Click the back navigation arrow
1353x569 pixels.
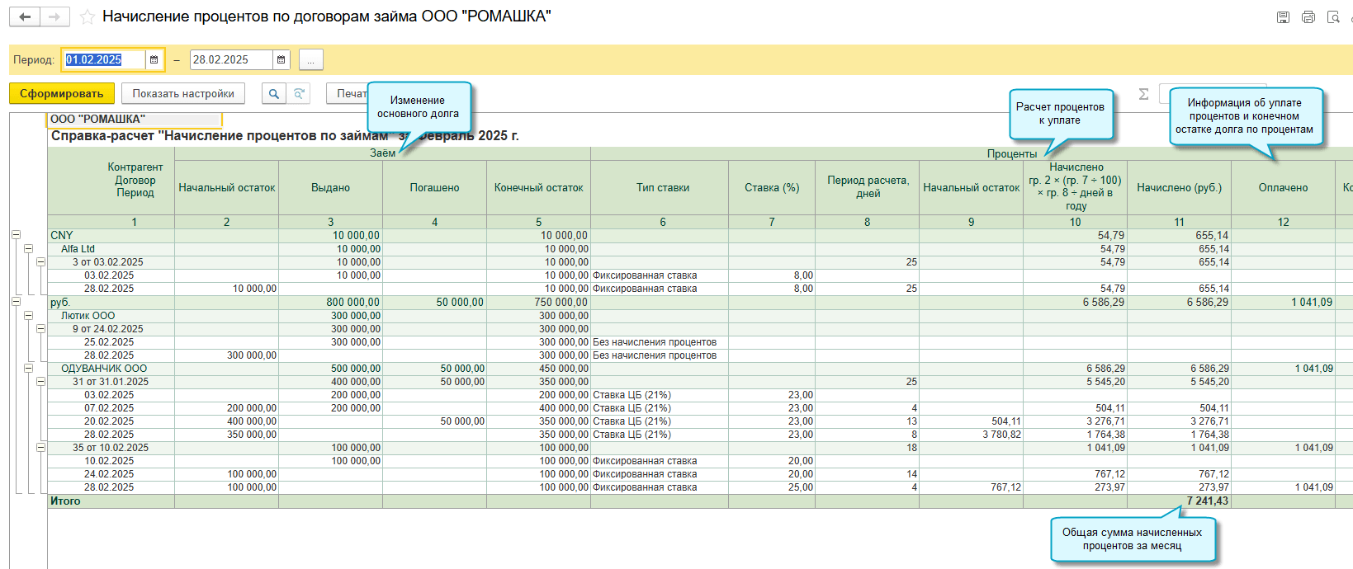[25, 16]
